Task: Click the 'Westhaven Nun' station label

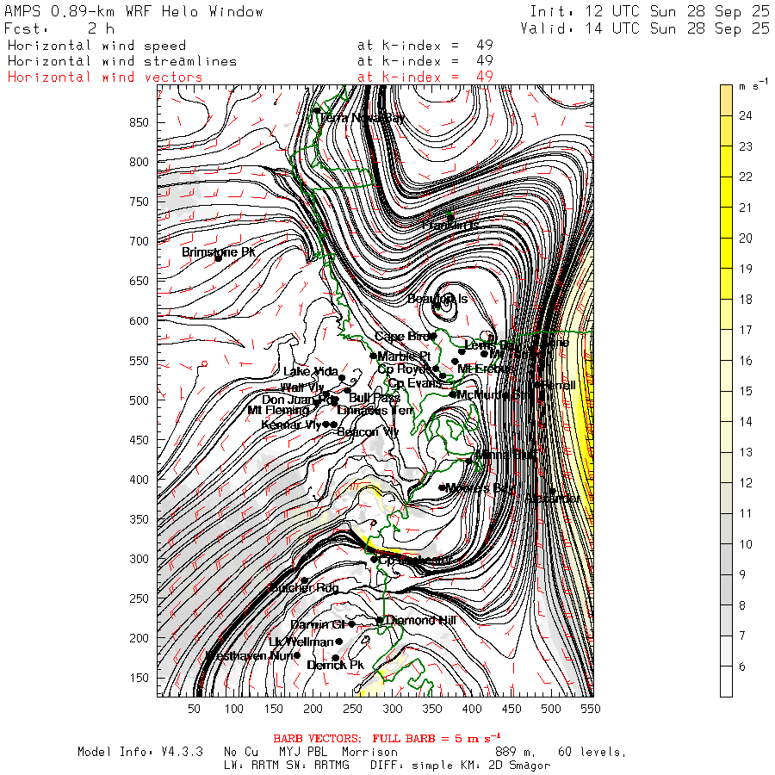Action: [250, 656]
